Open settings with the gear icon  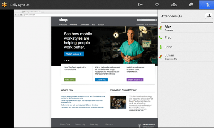157,5
